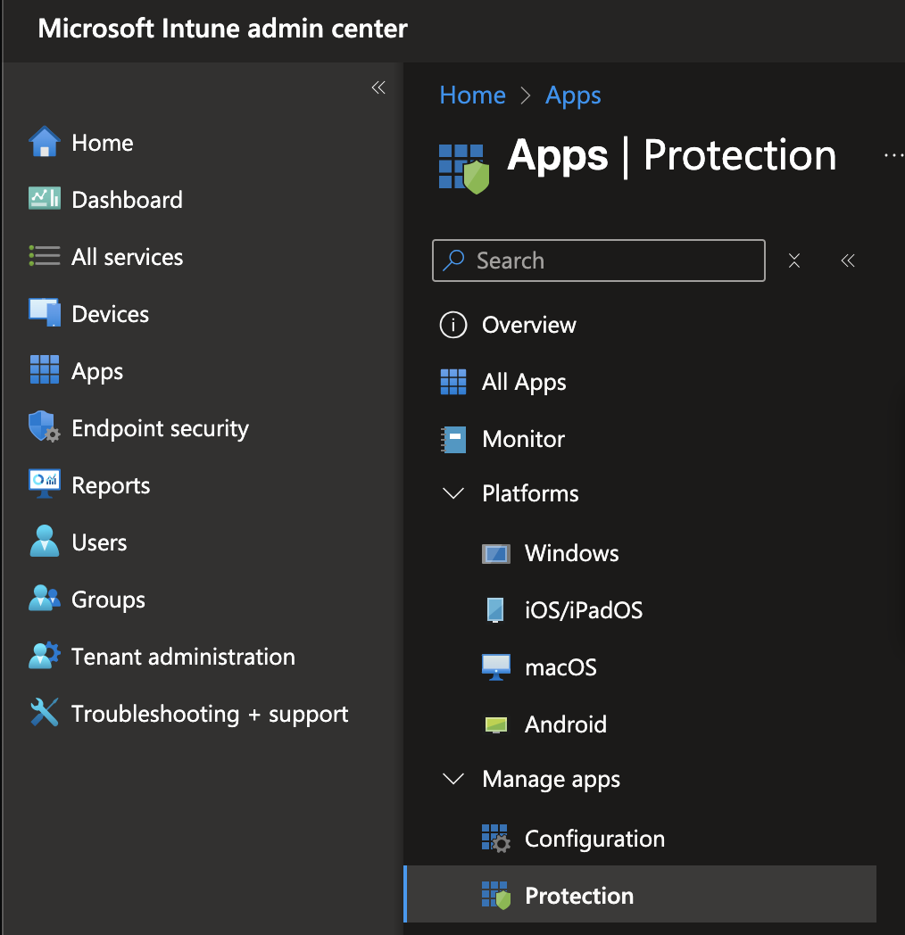Viewport: 905px width, 935px height.
Task: Open the Monitor section
Action: pyautogui.click(x=523, y=439)
